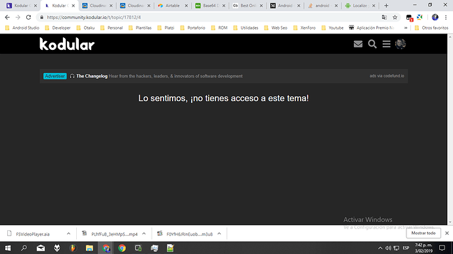Go back with the browser back arrow
Image resolution: width=453 pixels, height=254 pixels.
pyautogui.click(x=7, y=17)
